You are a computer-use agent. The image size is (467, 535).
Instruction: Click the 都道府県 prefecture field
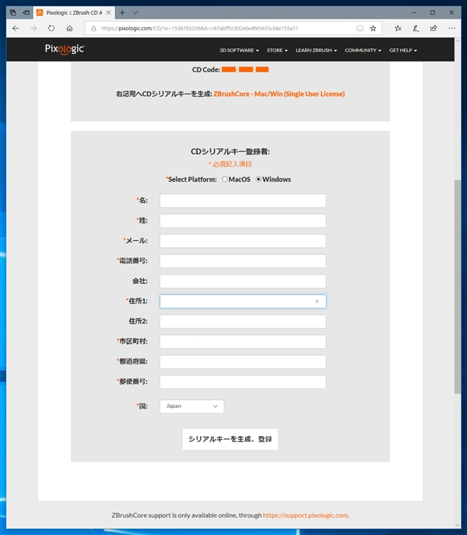point(243,362)
